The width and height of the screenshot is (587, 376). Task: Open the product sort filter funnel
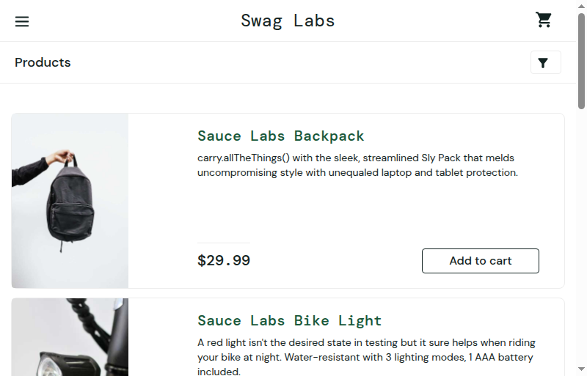pos(545,62)
